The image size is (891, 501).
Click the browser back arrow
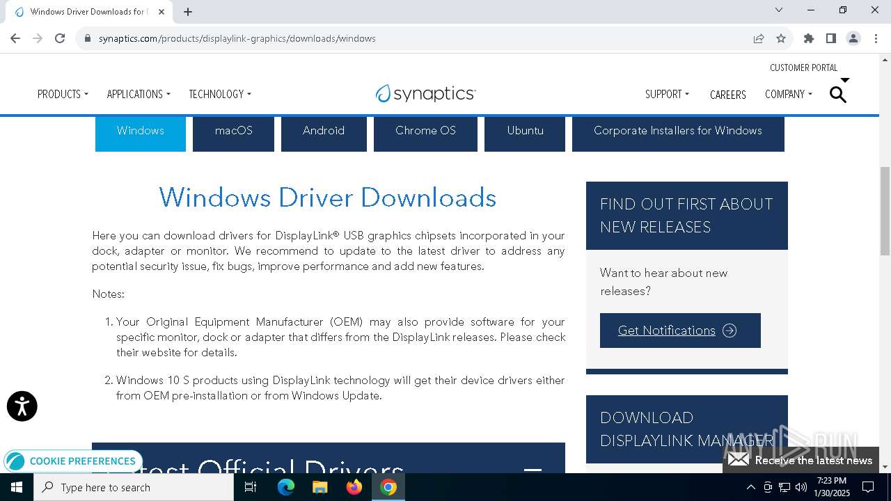(x=15, y=38)
